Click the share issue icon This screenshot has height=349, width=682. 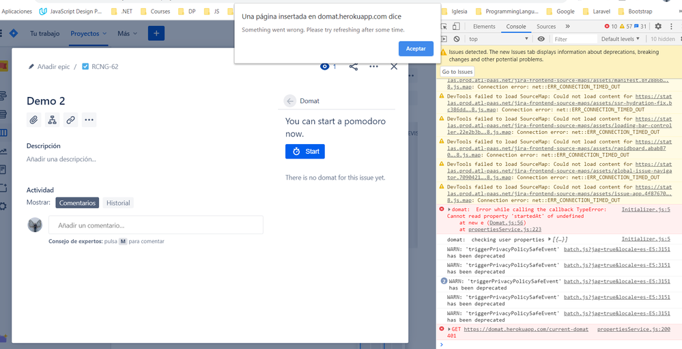click(354, 66)
